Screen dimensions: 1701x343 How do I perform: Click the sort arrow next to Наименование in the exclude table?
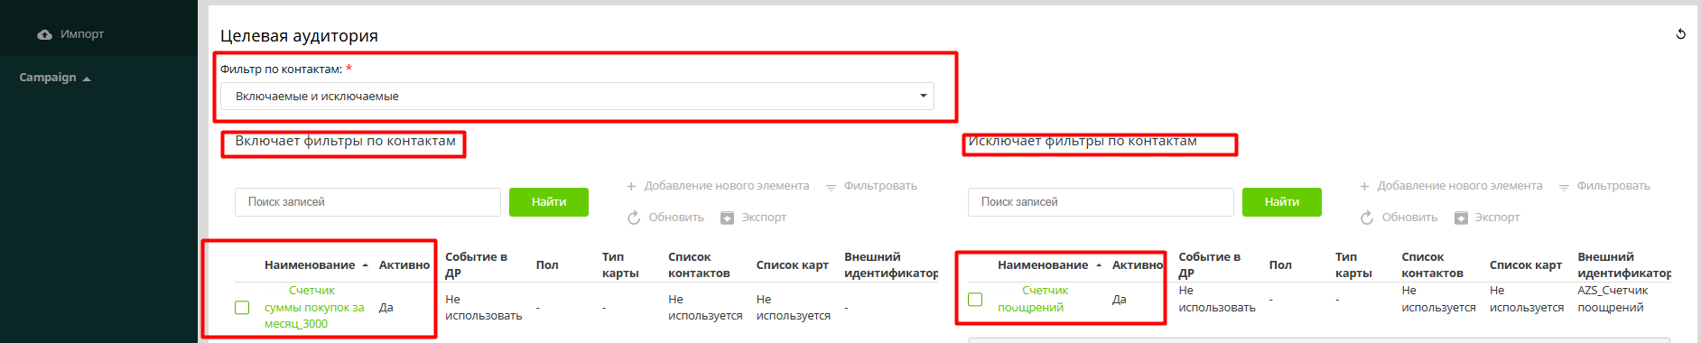pyautogui.click(x=1098, y=265)
